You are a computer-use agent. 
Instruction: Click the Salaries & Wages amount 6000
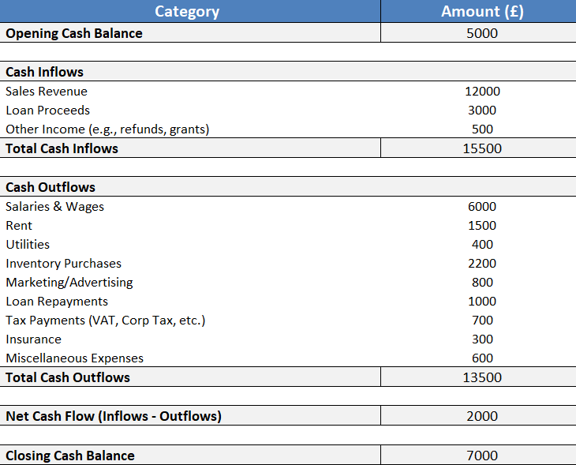482,207
